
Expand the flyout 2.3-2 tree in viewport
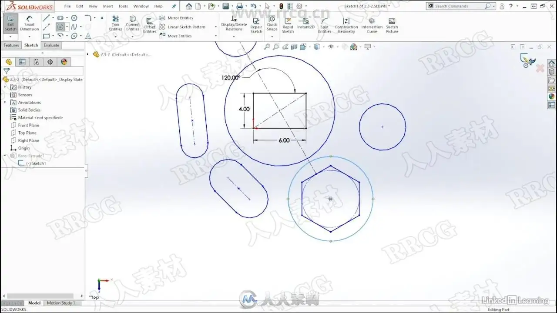pyautogui.click(x=87, y=54)
